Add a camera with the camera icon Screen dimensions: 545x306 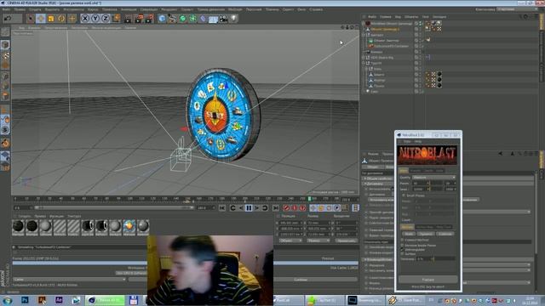click(x=223, y=19)
